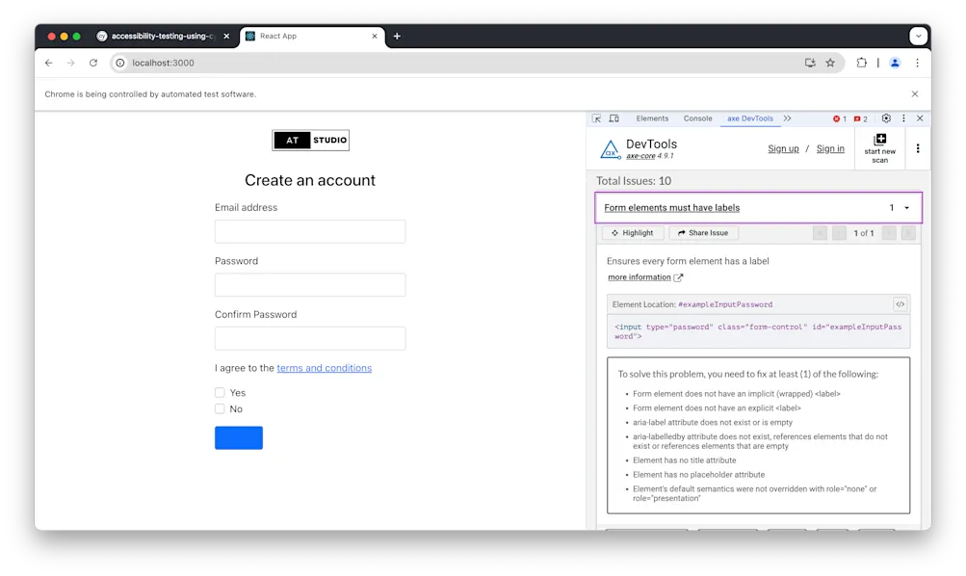
Task: View site information icon in address bar
Action: 120,63
